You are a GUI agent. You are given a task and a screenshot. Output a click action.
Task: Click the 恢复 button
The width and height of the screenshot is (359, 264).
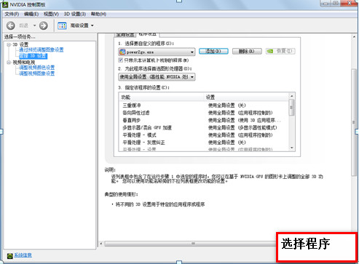(x=280, y=51)
